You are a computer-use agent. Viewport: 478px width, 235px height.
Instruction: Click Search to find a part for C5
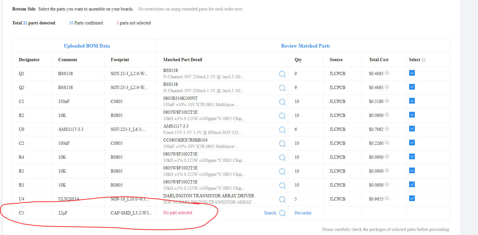pyautogui.click(x=270, y=213)
